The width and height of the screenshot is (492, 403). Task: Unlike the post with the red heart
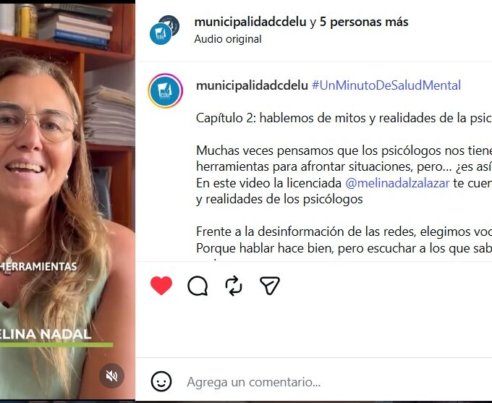click(x=161, y=286)
